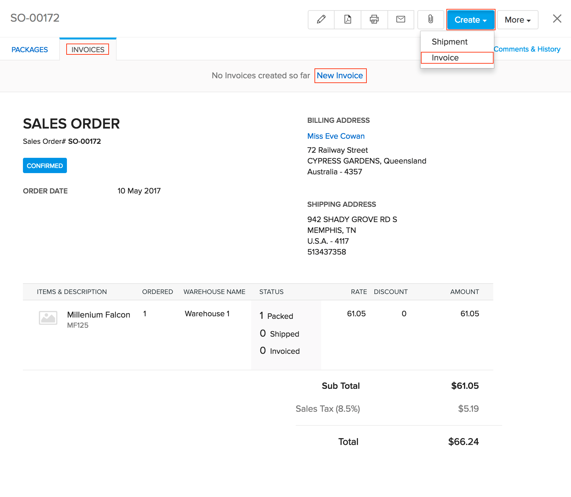Screen dimensions: 571x497
Task: Click the paperclip attachment icon
Action: (x=430, y=19)
